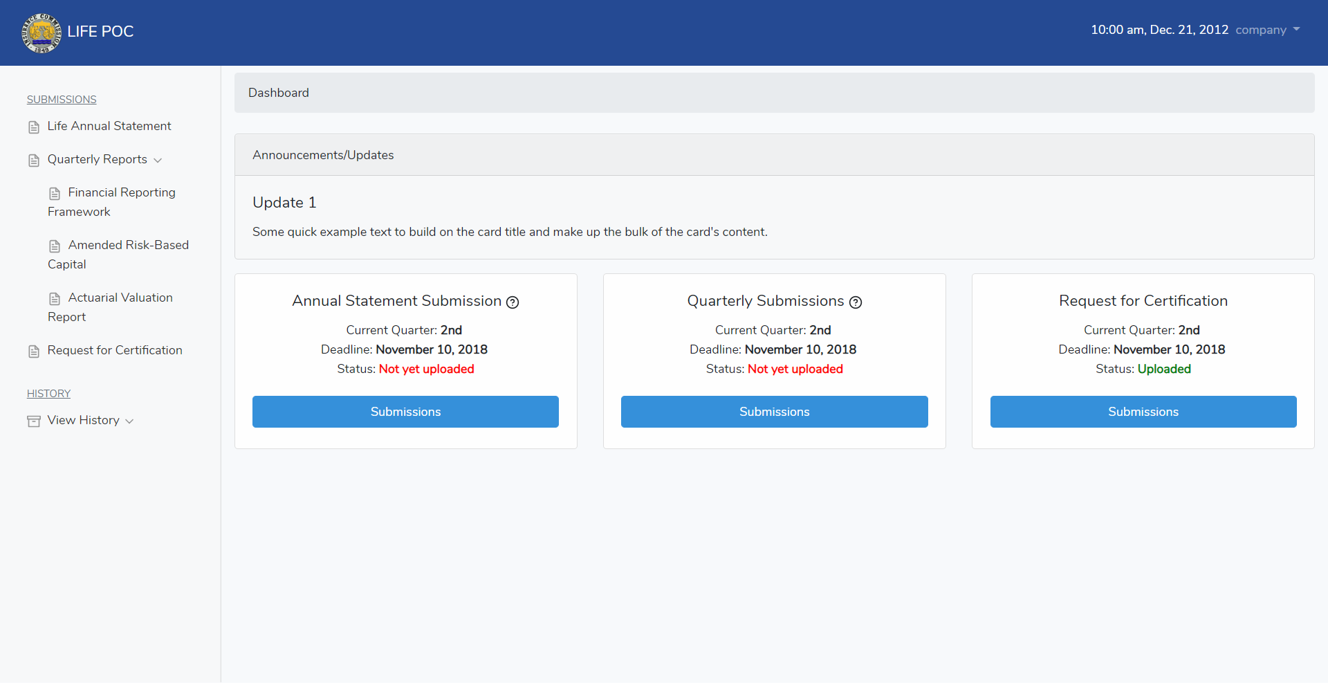This screenshot has height=683, width=1328.
Task: Select Financial Reporting Framework
Action: coord(111,202)
